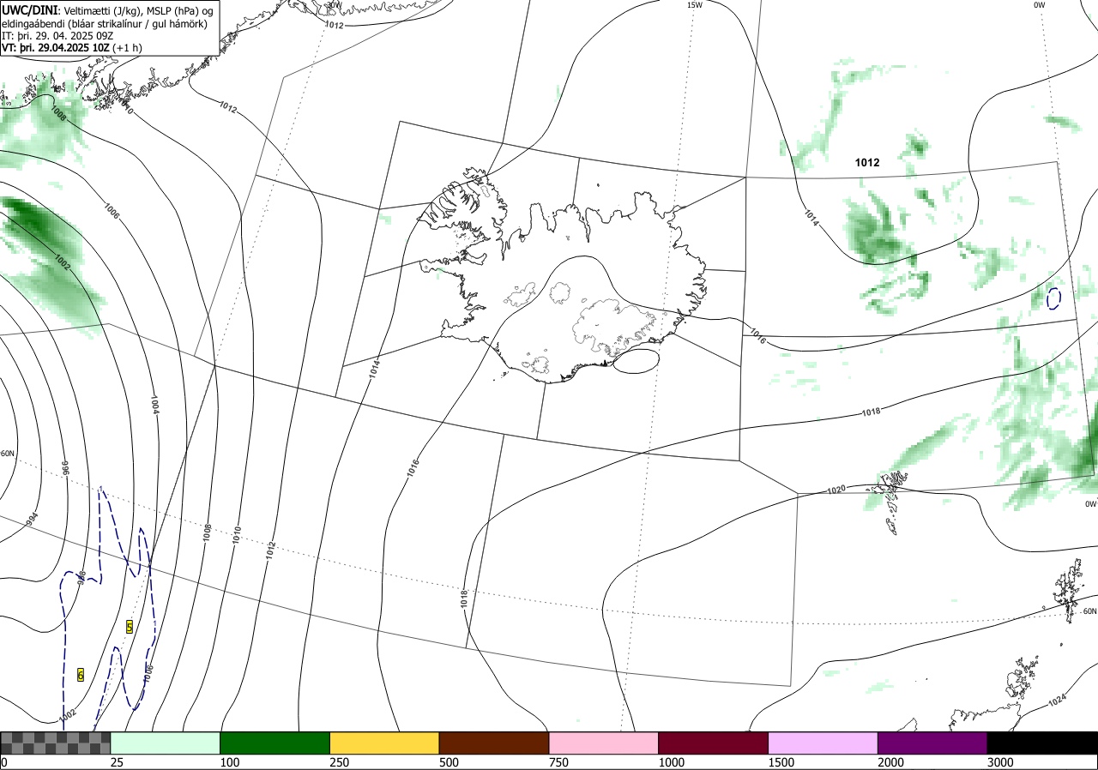1098x770 pixels.
Task: Click the bold "VT: þri. 29.04.2025 10Z" text
Action: tap(55, 49)
